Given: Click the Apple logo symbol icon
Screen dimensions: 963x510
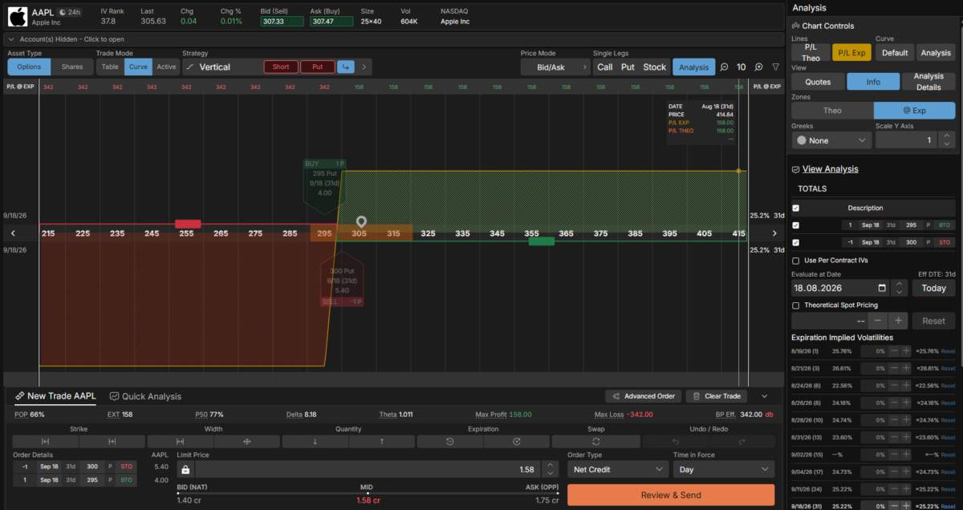Looking at the screenshot, I should 18,16.
